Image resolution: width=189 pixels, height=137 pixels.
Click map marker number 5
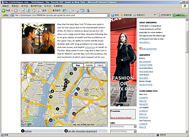78,89
